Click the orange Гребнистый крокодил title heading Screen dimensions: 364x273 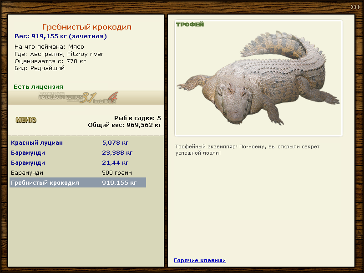(86, 27)
